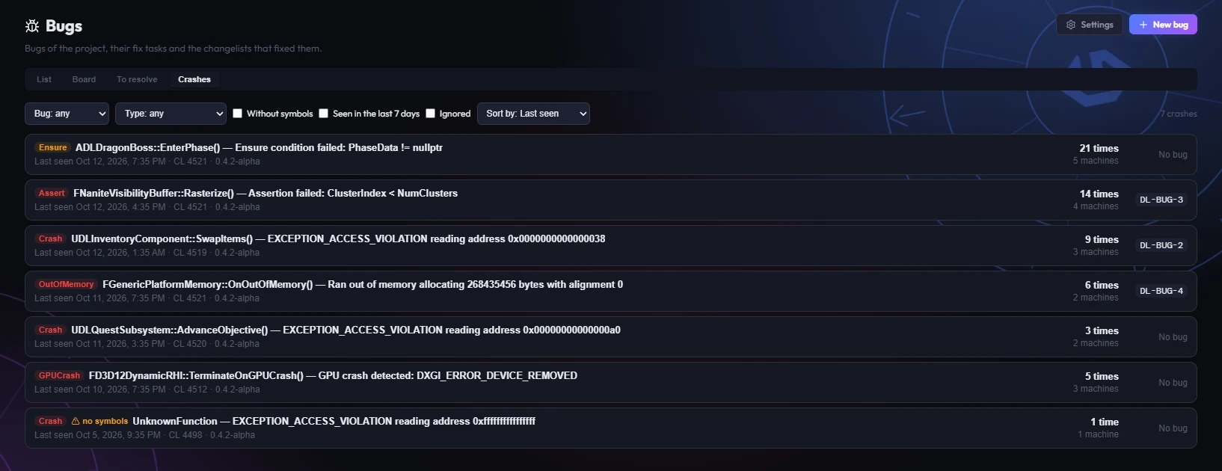Image resolution: width=1222 pixels, height=471 pixels.
Task: Click the bug icon beside Bugs title
Action: coord(32,26)
